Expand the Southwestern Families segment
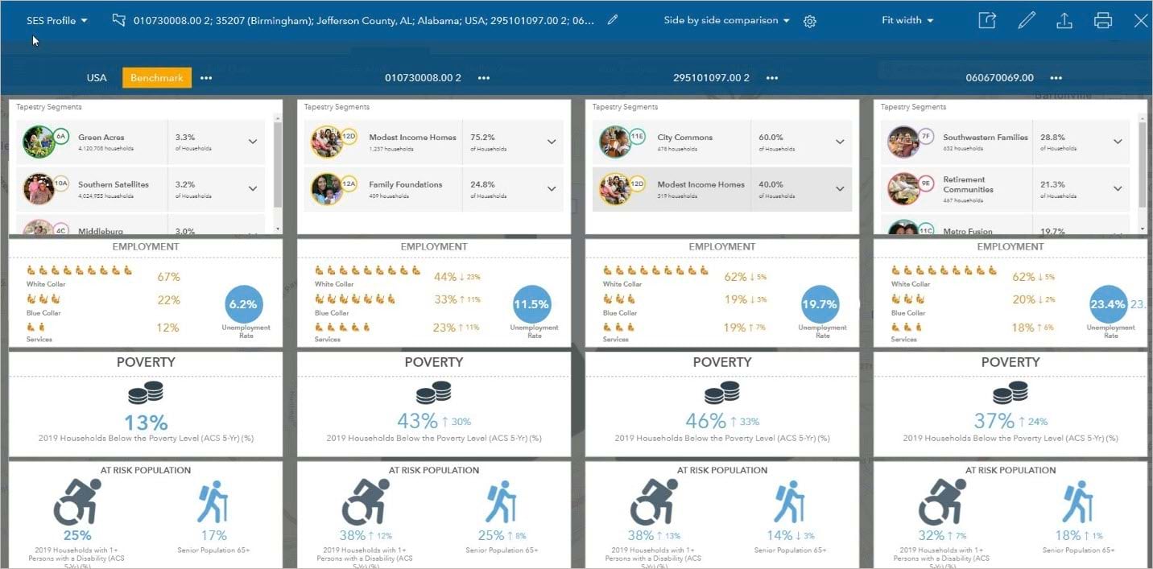 (1118, 142)
